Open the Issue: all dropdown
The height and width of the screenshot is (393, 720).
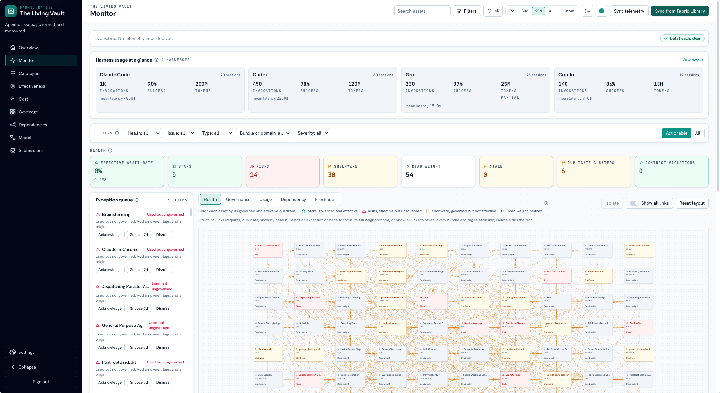coord(179,133)
